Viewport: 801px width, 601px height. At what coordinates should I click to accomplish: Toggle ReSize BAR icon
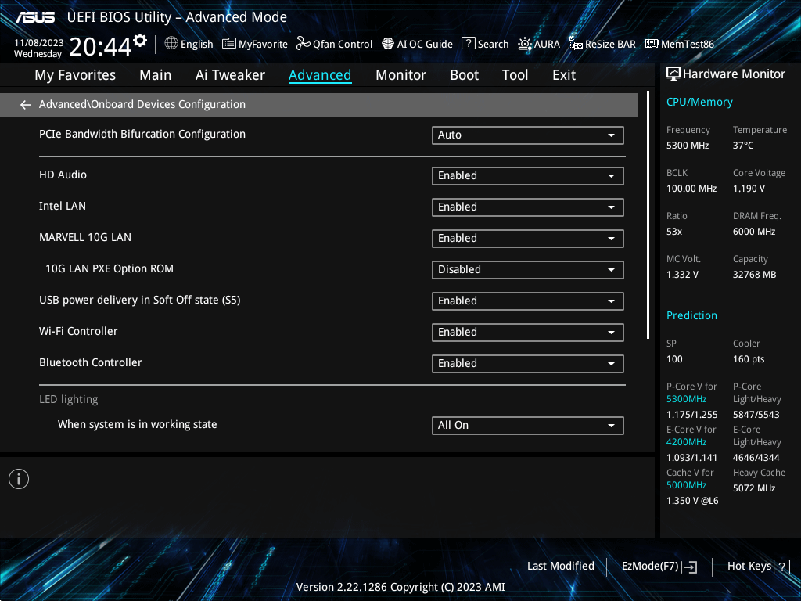[576, 44]
